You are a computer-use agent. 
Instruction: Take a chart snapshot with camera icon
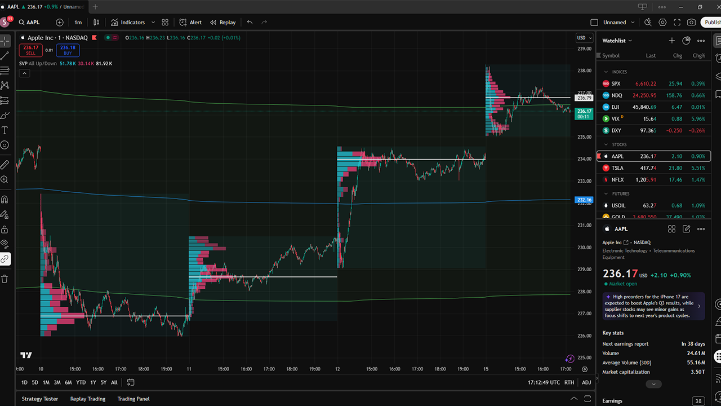point(691,23)
